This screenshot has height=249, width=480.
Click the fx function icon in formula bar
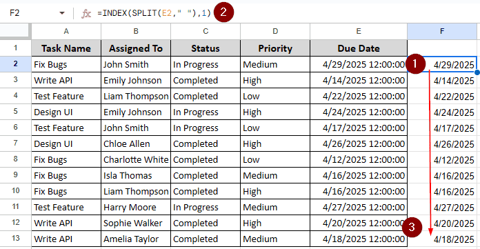86,14
